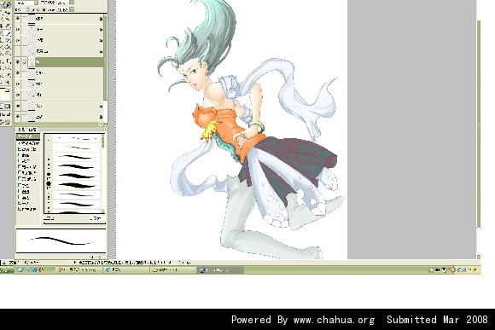This screenshot has width=495, height=330.
Task: Choose the thickest brush stroke preset in list
Action: (x=77, y=186)
